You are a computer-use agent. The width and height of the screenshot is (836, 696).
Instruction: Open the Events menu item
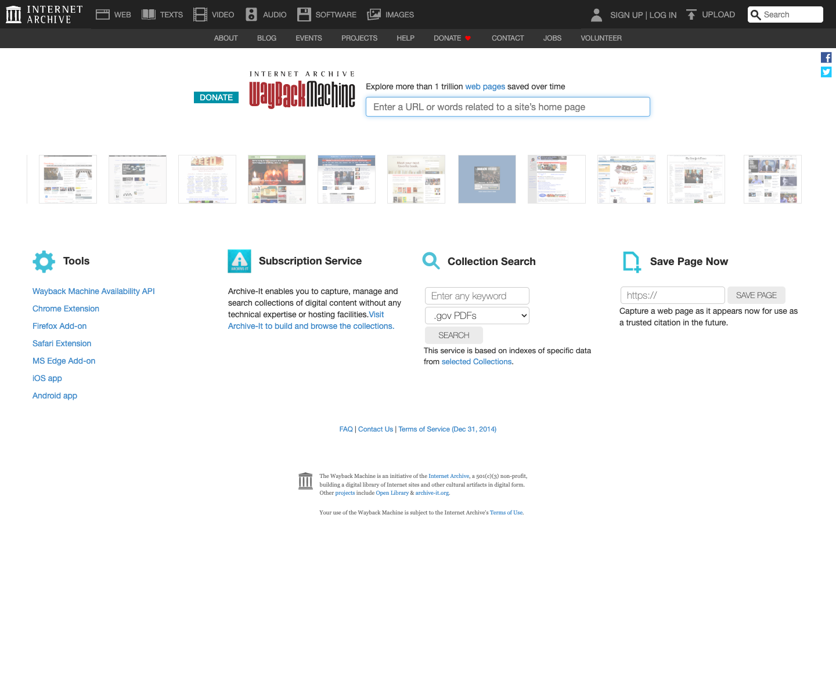coord(309,38)
